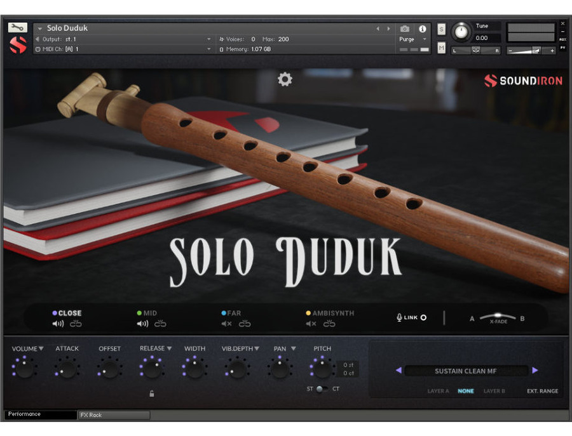Toggle the FAR mic blue dot
Viewport: 572px width, 436px height.
click(x=224, y=313)
